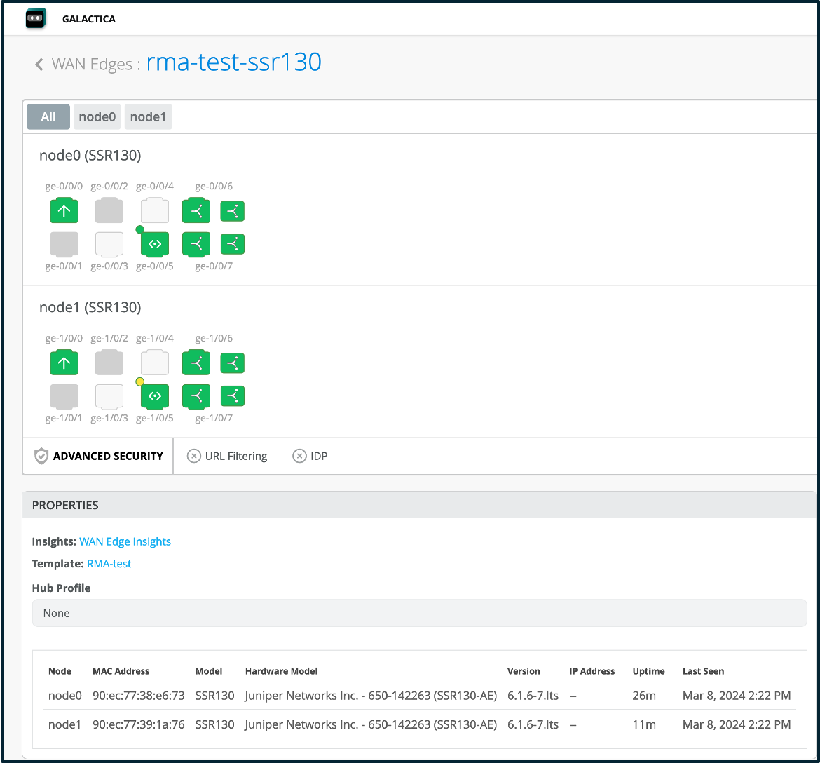The image size is (820, 763).
Task: Switch to the node0 tab
Action: pos(97,117)
